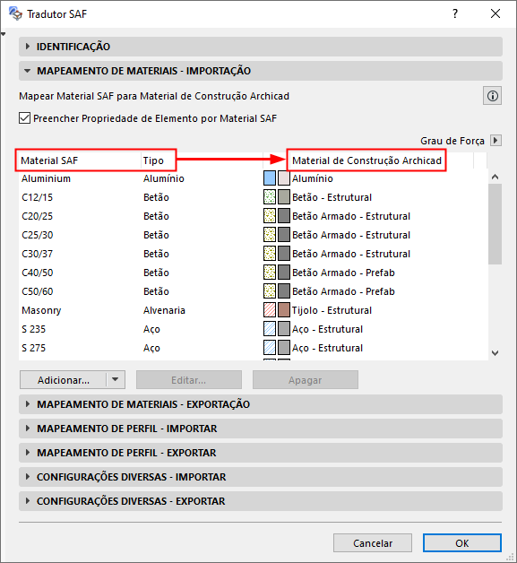Select the C50/60 material row
Image resolution: width=517 pixels, height=563 pixels.
click(x=254, y=291)
